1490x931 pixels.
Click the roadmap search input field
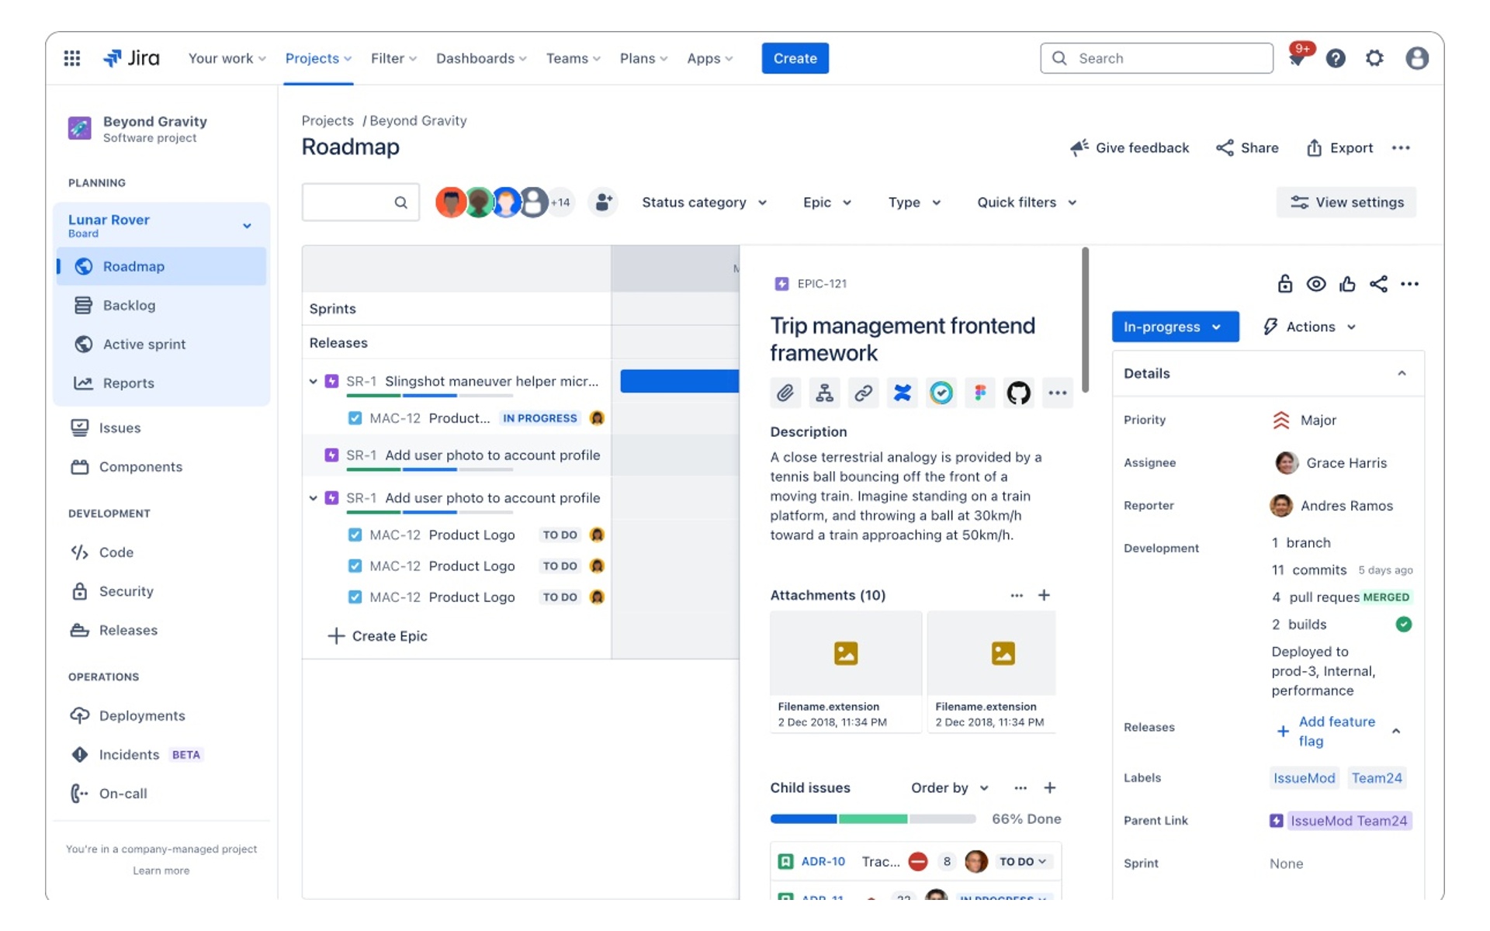tap(360, 202)
